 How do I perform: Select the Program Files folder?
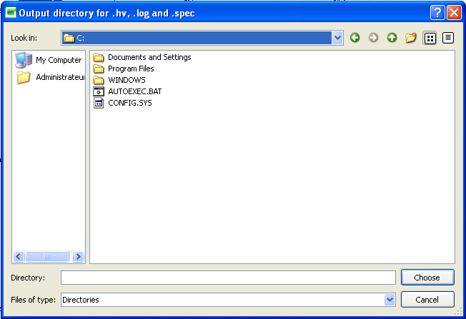coord(131,69)
